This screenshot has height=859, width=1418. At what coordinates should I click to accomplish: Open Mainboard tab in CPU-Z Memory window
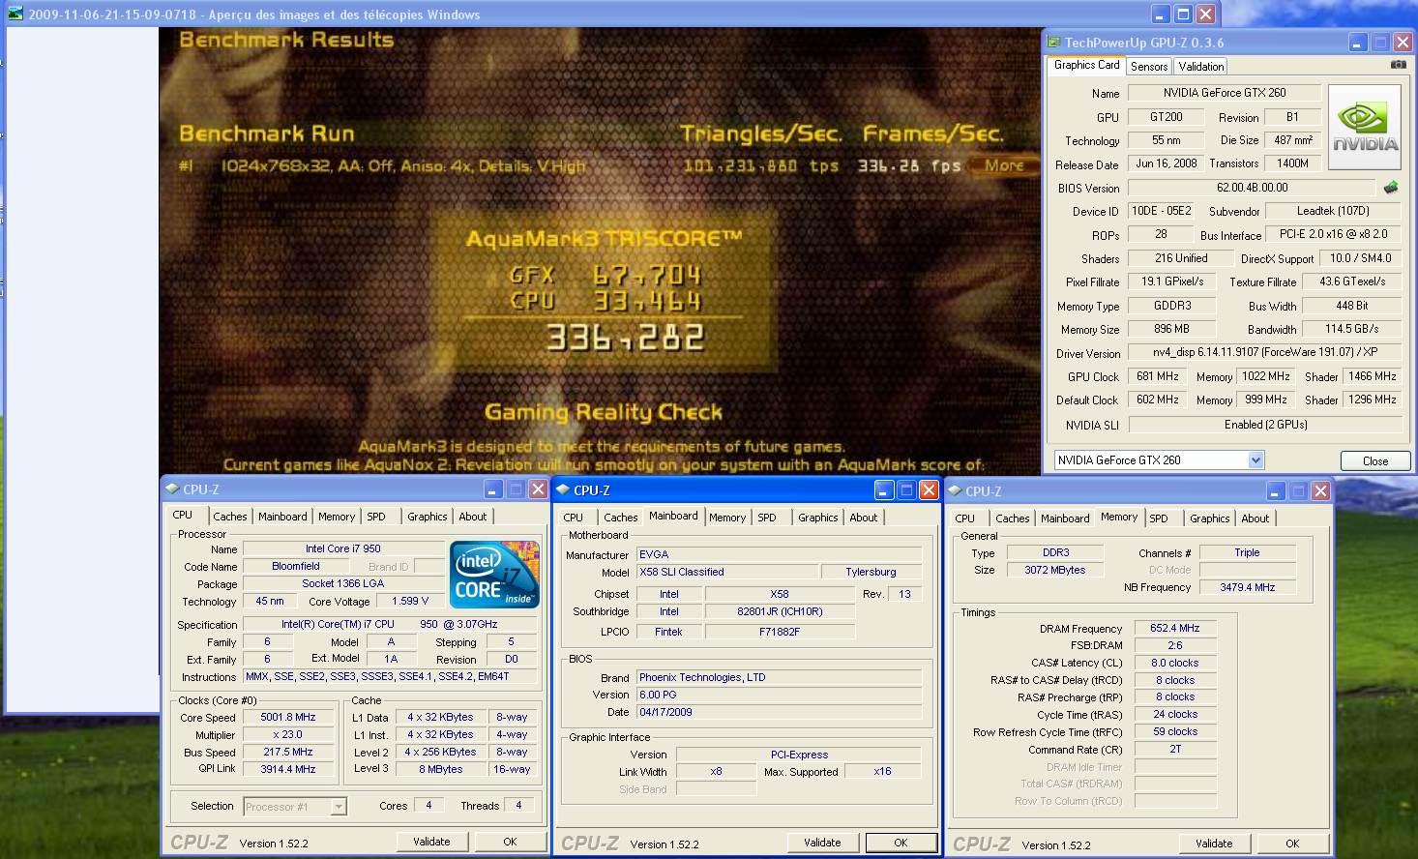pos(1065,518)
